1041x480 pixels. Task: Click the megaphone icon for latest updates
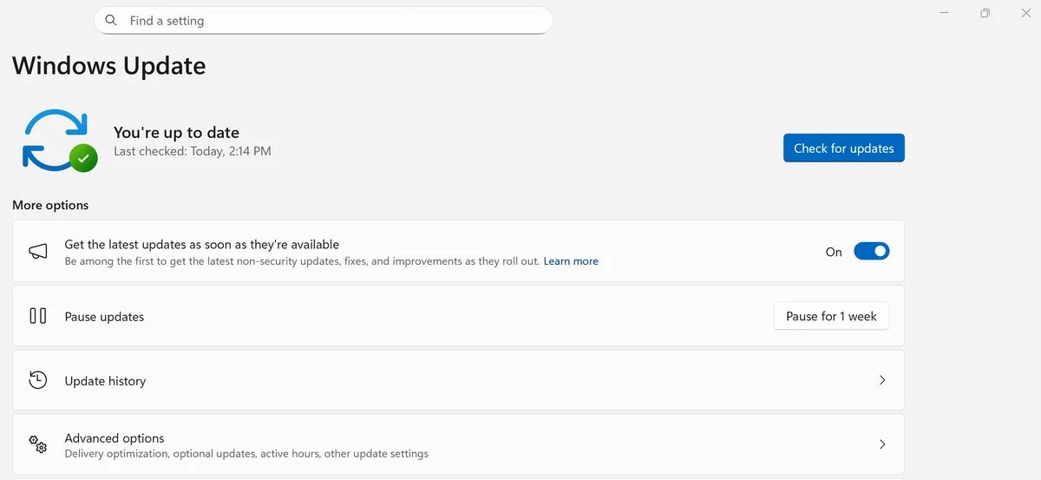[x=38, y=252]
